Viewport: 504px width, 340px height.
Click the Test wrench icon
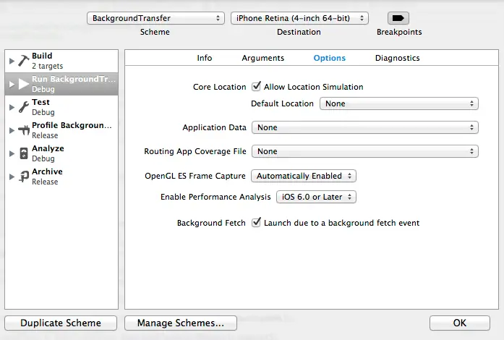pos(23,107)
